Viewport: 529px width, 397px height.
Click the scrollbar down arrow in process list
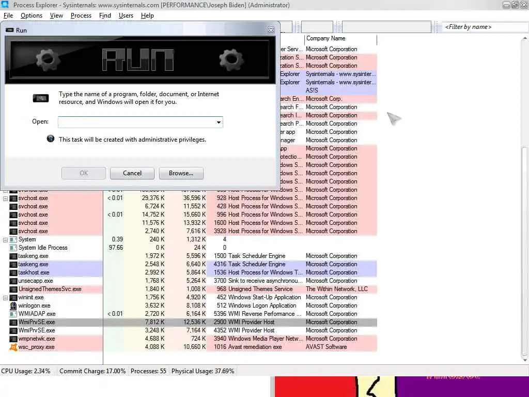tap(525, 360)
